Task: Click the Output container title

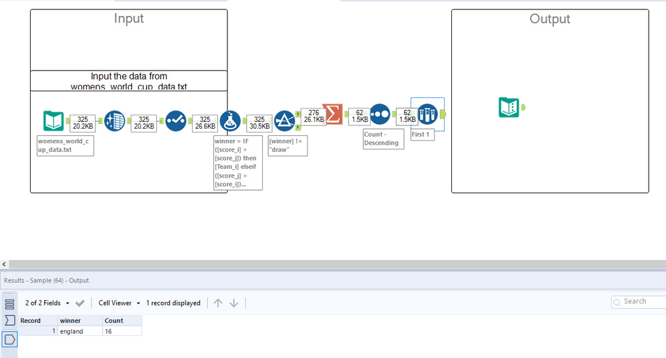Action: 549,19
